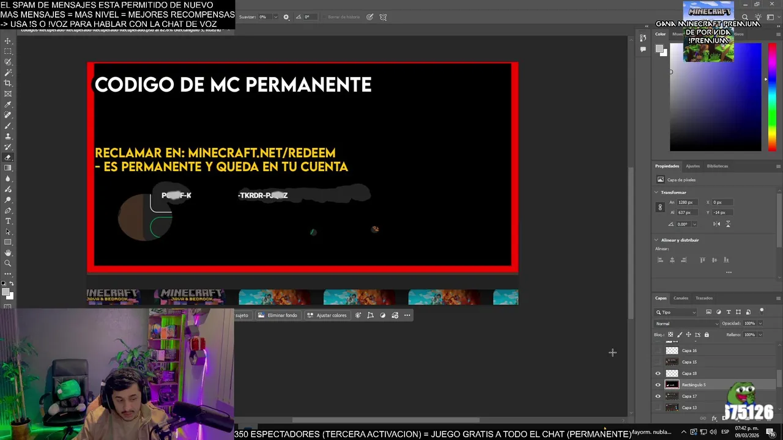Screen dimensions: 783x440
Task: Select the Gradient tool
Action: [x=8, y=168]
